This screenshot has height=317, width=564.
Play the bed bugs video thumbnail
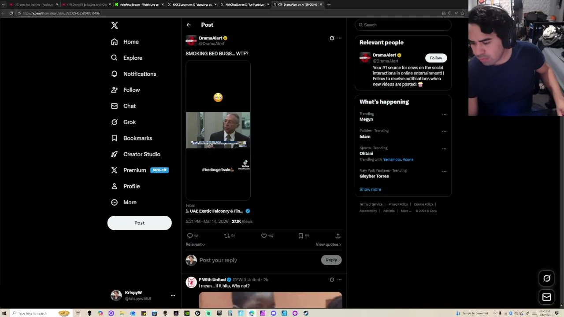click(218, 130)
